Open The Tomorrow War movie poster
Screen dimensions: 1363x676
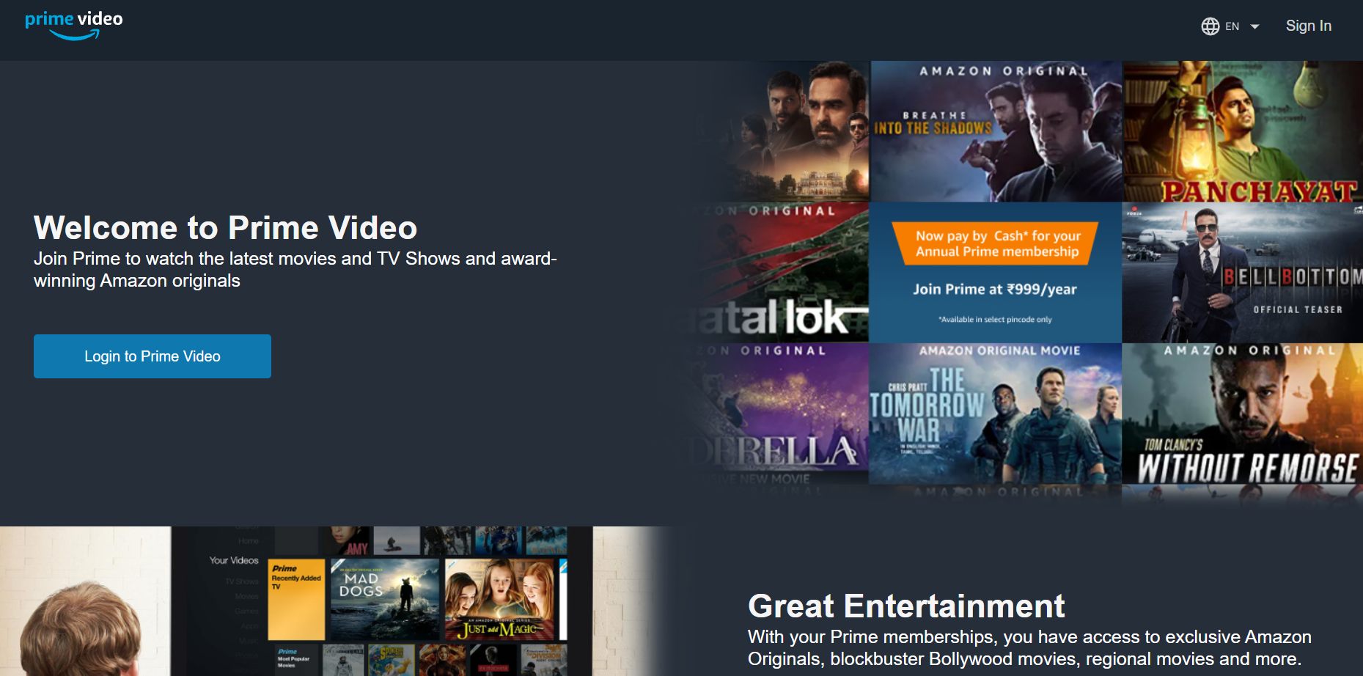[995, 414]
